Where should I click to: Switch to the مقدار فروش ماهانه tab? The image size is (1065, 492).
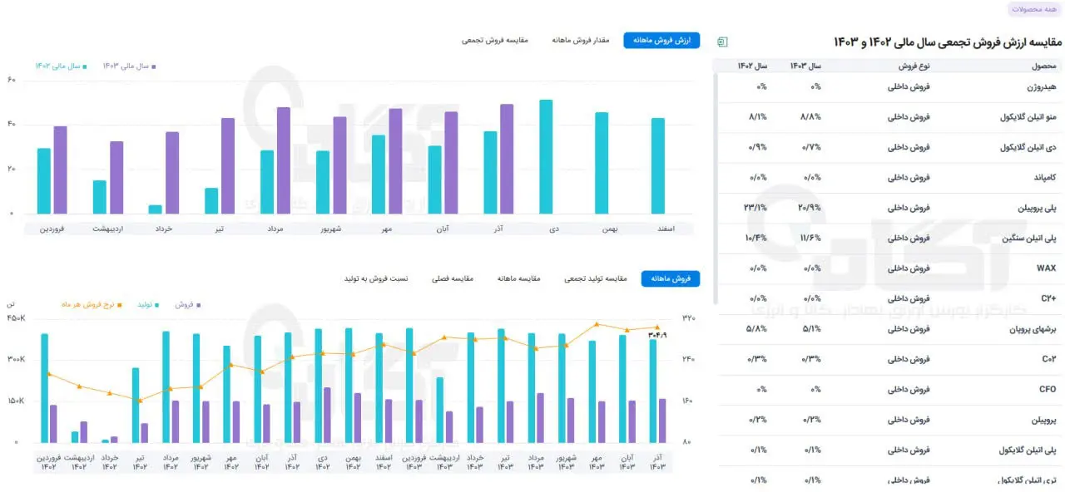click(x=581, y=40)
